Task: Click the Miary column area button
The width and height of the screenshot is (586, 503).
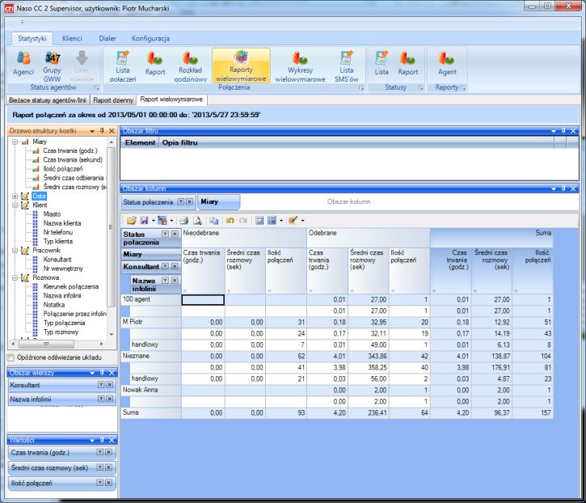Action: click(x=218, y=201)
